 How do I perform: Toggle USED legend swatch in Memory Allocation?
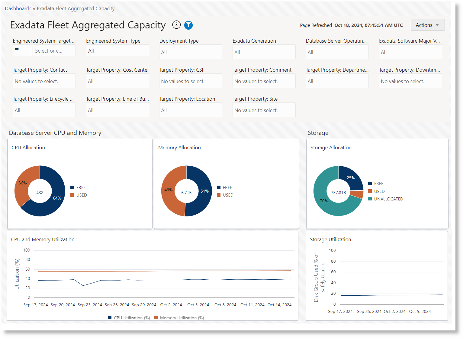click(219, 195)
